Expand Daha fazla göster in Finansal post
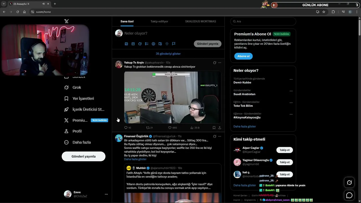361x203 pixels. [135, 159]
